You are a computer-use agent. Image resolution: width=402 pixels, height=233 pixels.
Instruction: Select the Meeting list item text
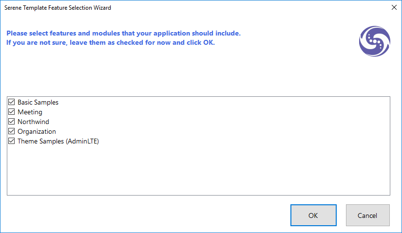30,112
